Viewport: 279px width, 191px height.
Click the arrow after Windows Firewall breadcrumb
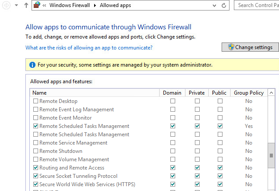[x=95, y=6]
